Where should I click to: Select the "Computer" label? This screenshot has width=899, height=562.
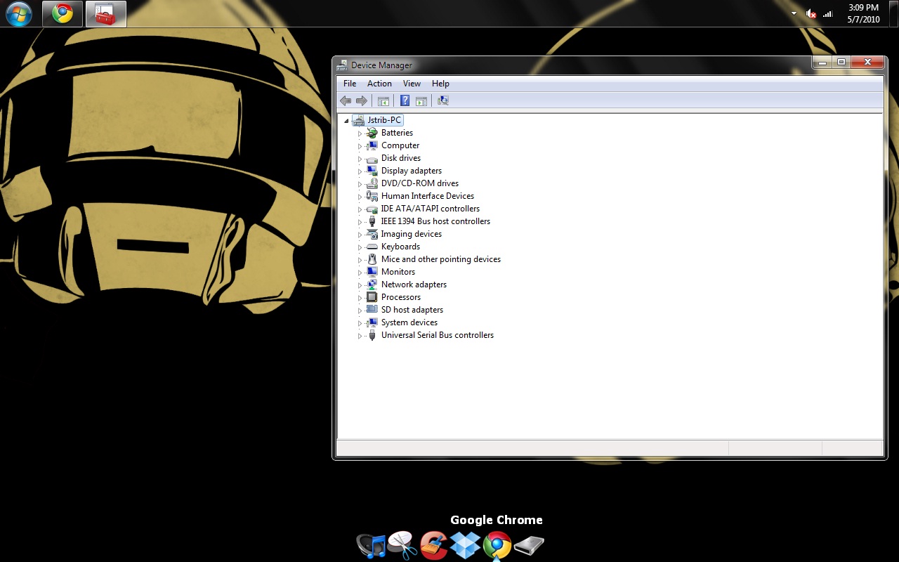tap(400, 145)
